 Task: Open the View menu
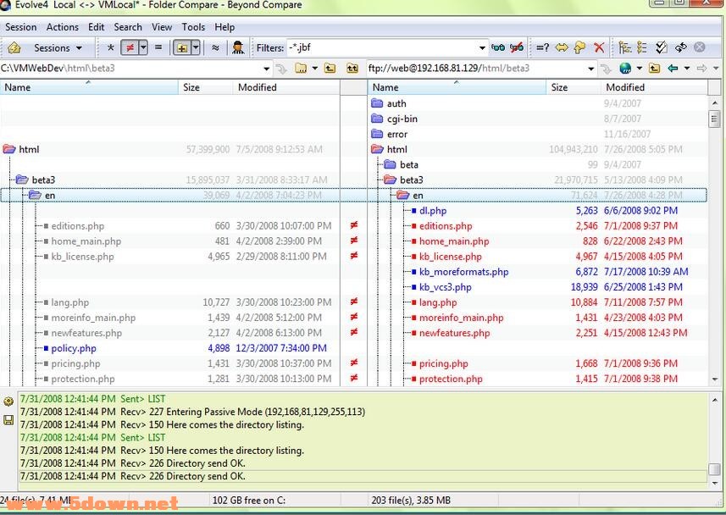tap(162, 27)
